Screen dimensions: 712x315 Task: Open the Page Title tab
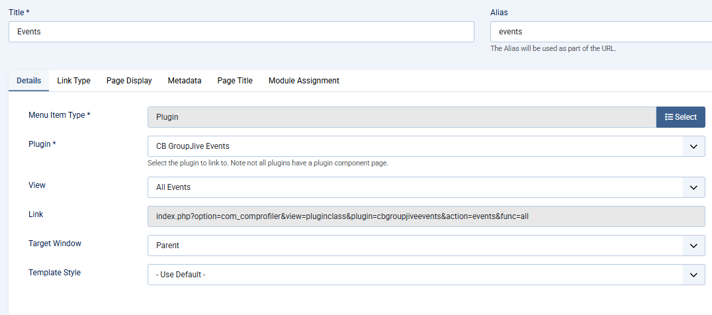[235, 81]
